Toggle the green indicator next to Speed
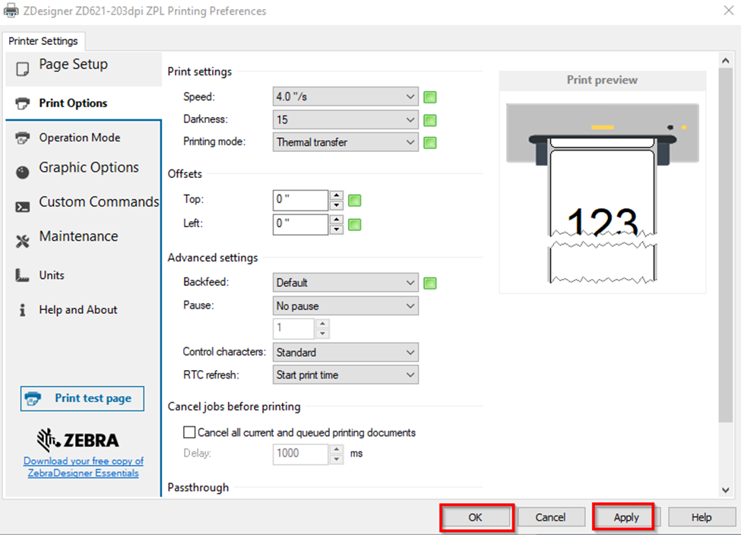741x535 pixels. pyautogui.click(x=430, y=97)
